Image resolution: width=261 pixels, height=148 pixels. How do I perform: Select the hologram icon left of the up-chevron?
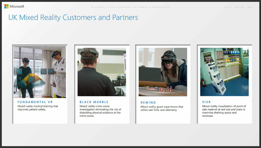click(44, 71)
